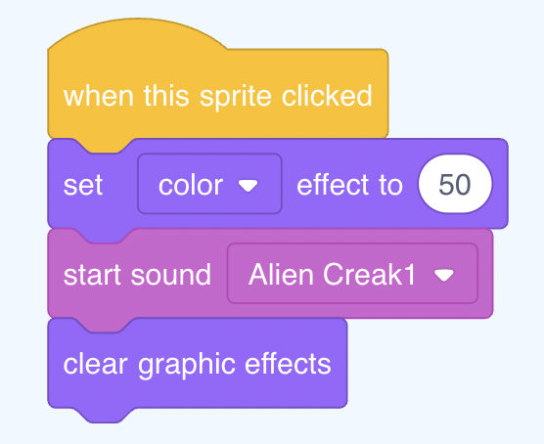Open the color effect dropdown

pos(209,184)
